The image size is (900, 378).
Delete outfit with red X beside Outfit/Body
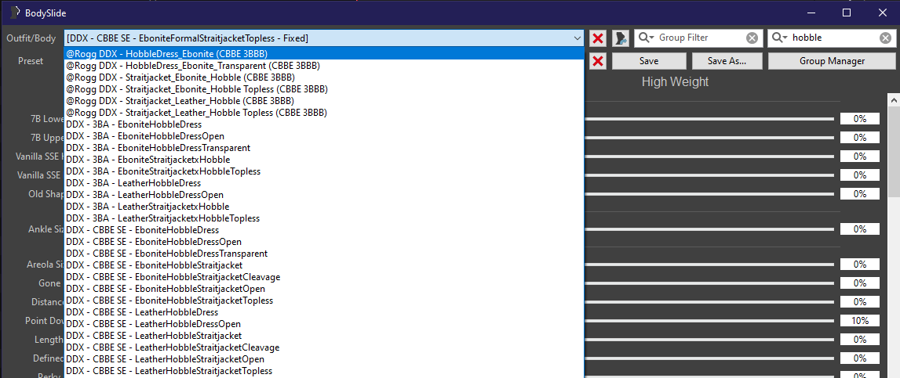click(598, 38)
